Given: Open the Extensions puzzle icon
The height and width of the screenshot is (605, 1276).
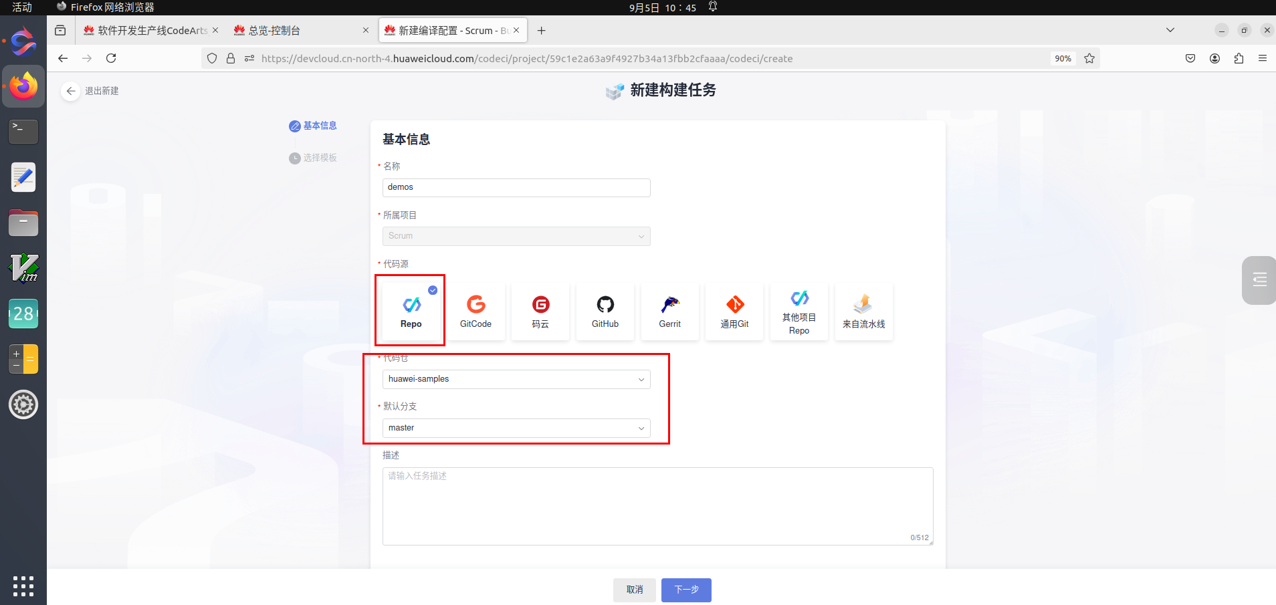Looking at the screenshot, I should point(1239,58).
